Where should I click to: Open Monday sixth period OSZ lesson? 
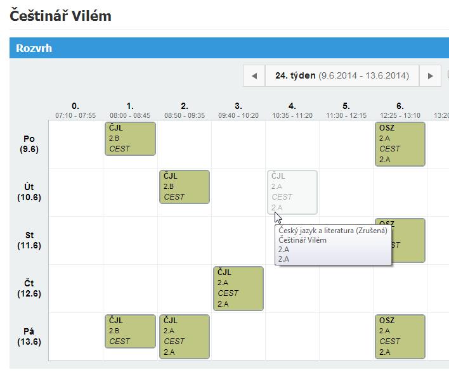(x=400, y=144)
